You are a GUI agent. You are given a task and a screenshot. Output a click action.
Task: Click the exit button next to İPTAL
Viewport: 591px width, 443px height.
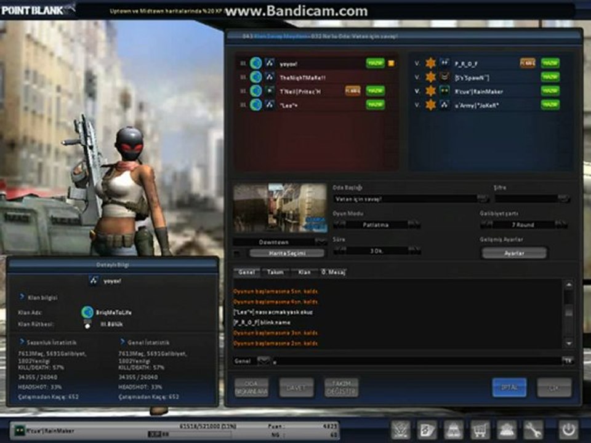pos(554,388)
